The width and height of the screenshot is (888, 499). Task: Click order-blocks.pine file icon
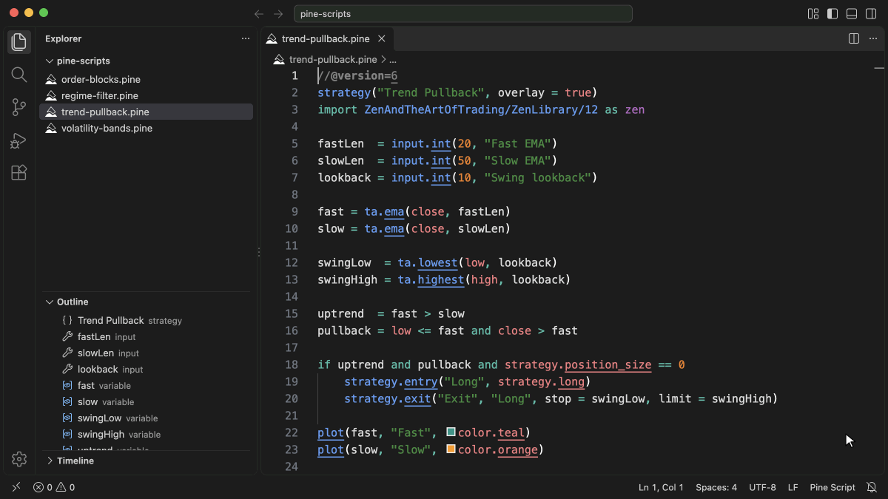point(51,80)
